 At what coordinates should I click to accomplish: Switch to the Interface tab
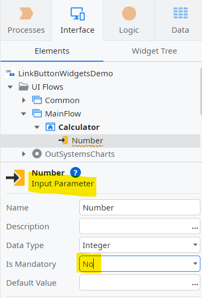[77, 20]
